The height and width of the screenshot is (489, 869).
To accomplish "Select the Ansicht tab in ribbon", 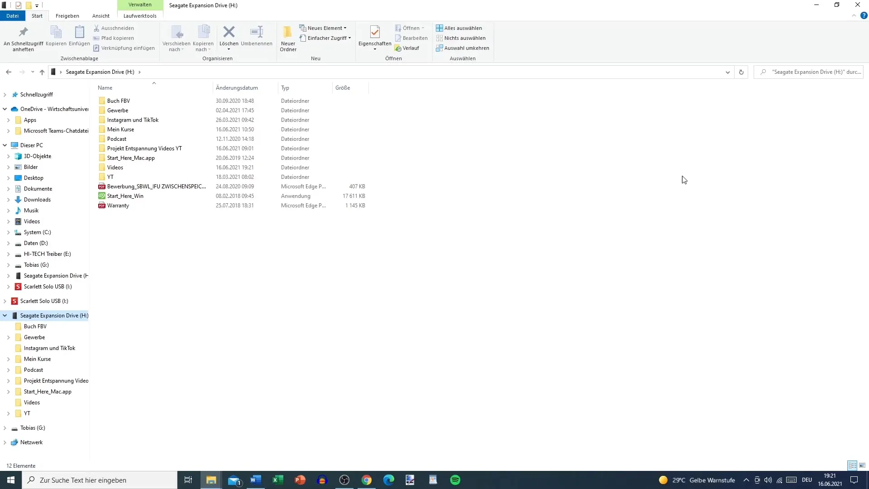I will point(101,15).
